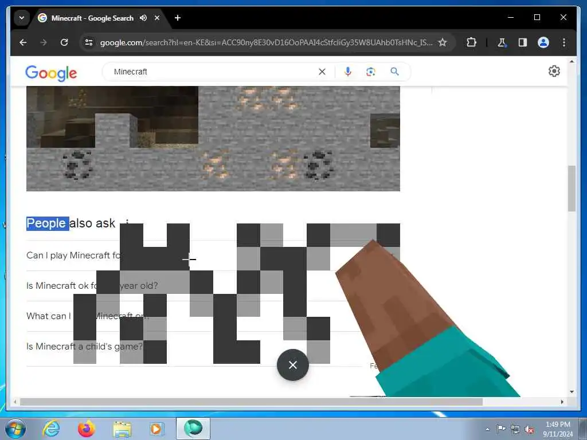587x440 pixels.
Task: Toggle the browser side panel
Action: coord(523,42)
